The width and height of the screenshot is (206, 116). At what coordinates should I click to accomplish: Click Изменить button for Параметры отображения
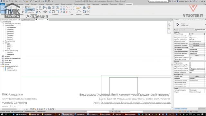click(197, 46)
